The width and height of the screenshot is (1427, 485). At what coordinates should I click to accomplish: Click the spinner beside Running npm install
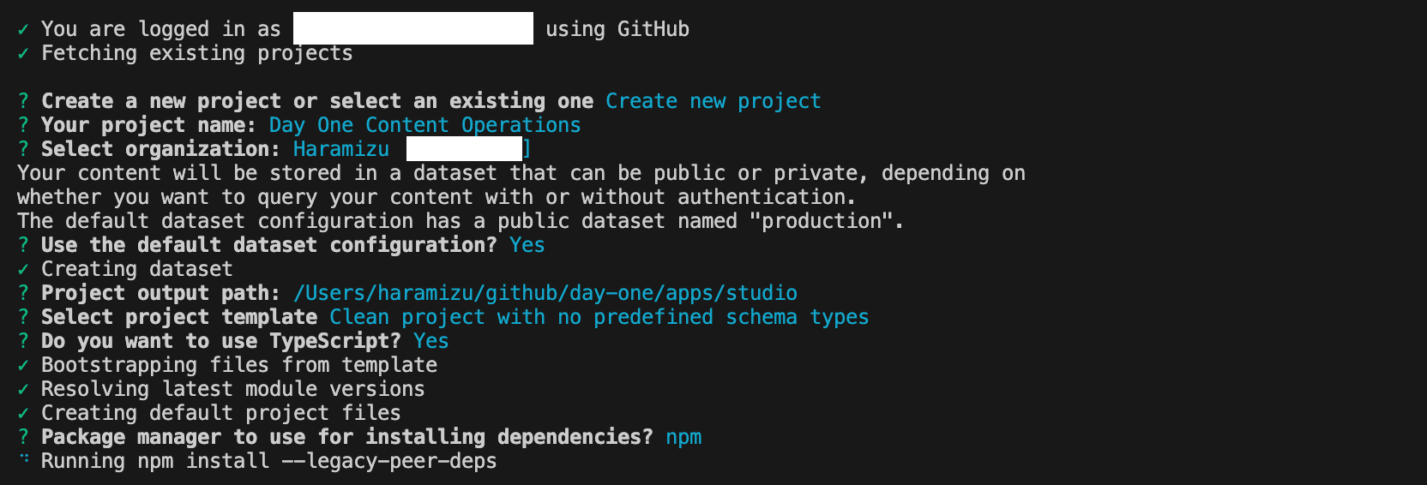[24, 460]
